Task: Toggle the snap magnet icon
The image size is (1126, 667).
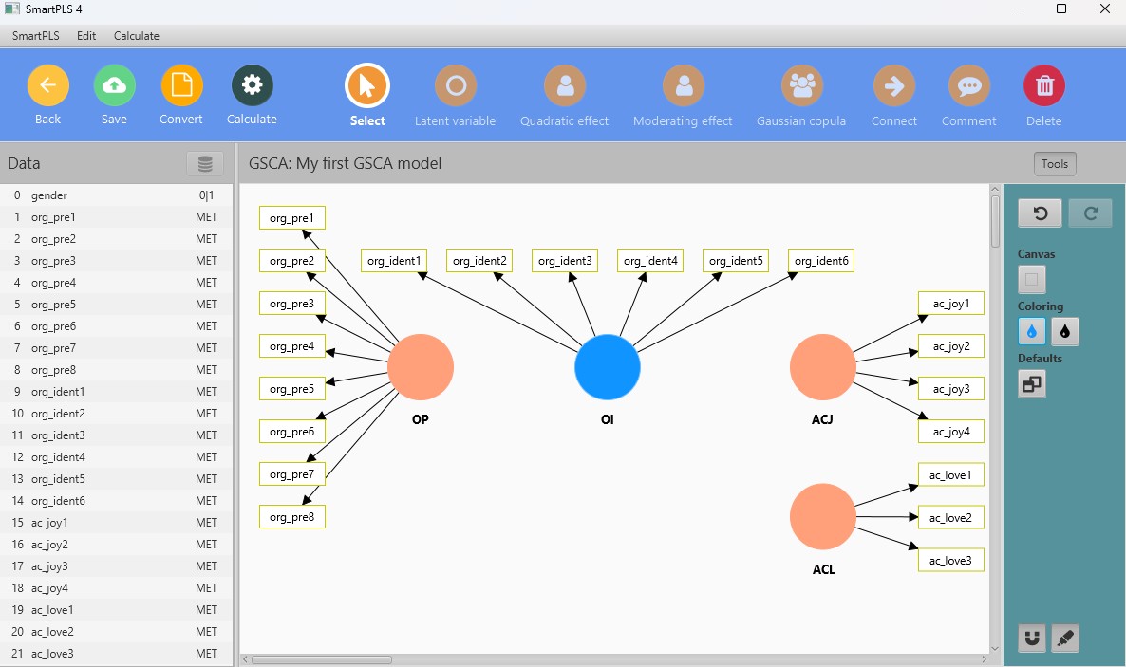Action: coord(1032,639)
